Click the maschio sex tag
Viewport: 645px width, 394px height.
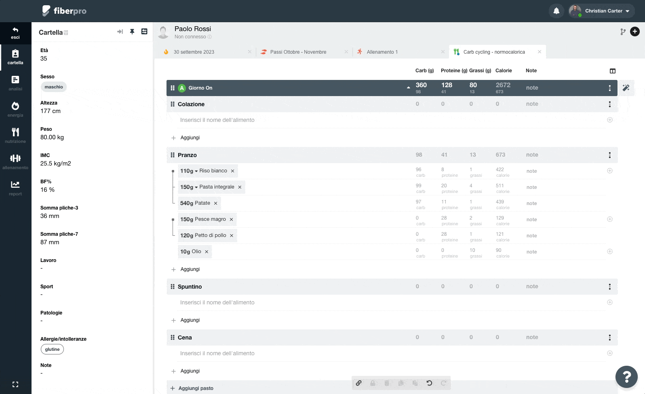pos(54,87)
